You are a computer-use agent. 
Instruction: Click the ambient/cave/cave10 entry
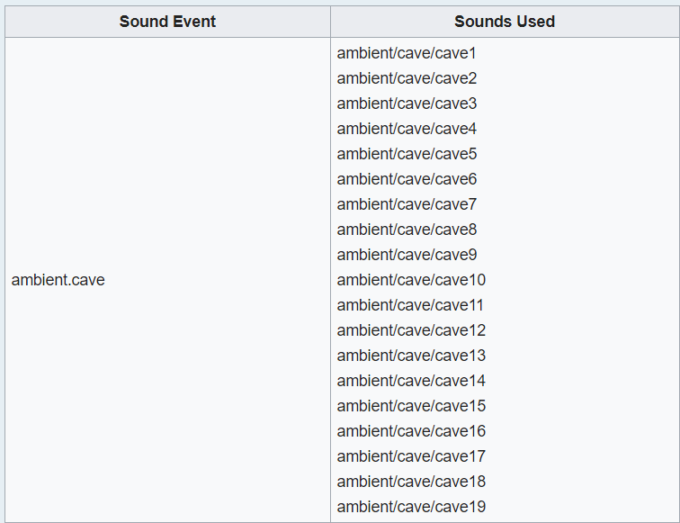point(411,280)
